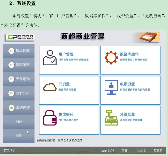
Task: Select the 库存采购 radio button
Action: click(11, 79)
